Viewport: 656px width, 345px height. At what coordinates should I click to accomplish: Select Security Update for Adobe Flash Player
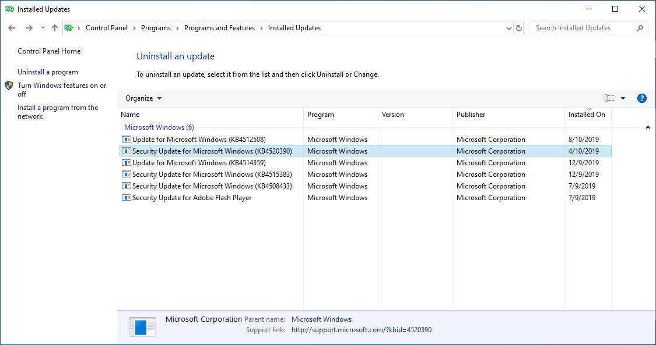(x=366, y=198)
